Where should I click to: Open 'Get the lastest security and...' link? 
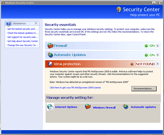[x=23, y=29]
